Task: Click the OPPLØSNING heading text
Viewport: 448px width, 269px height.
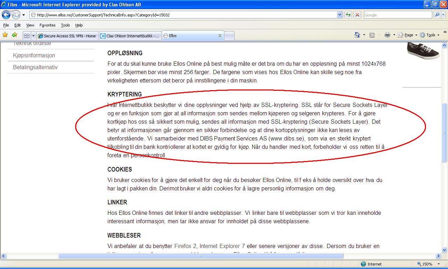Action: tap(125, 53)
